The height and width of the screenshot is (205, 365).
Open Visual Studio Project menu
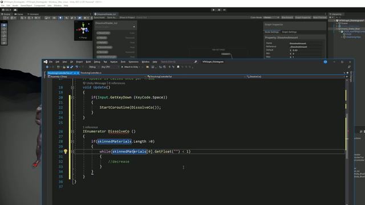pyautogui.click(x=79, y=62)
